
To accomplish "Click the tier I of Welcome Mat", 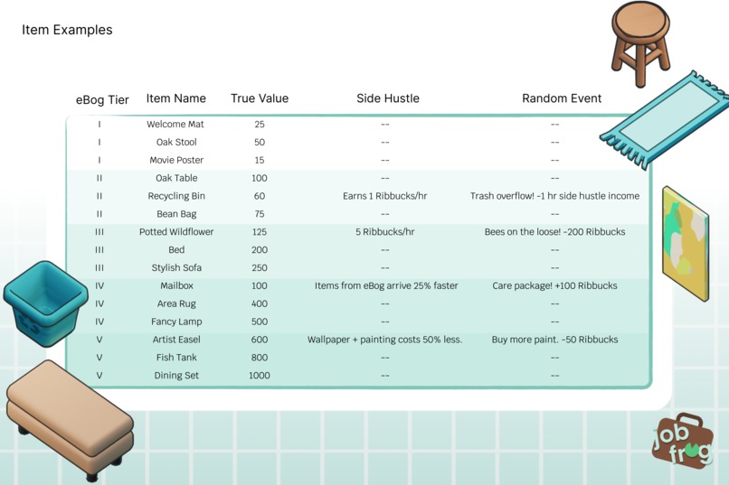I will (x=99, y=124).
